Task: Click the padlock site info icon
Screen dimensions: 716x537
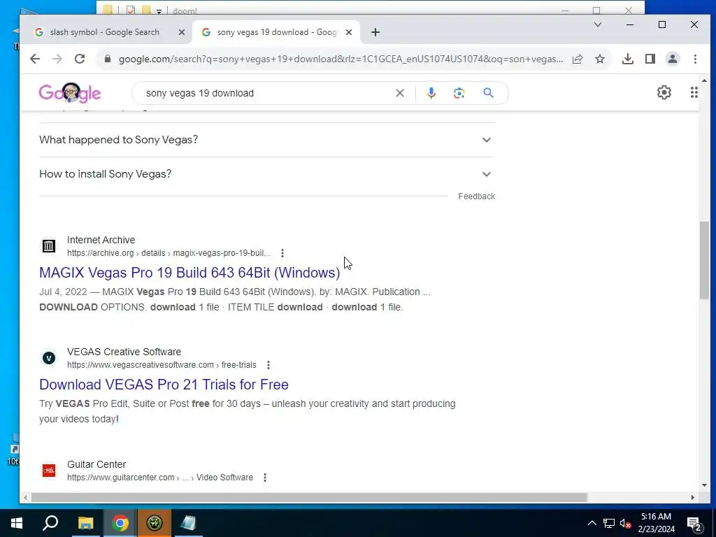Action: [x=107, y=59]
